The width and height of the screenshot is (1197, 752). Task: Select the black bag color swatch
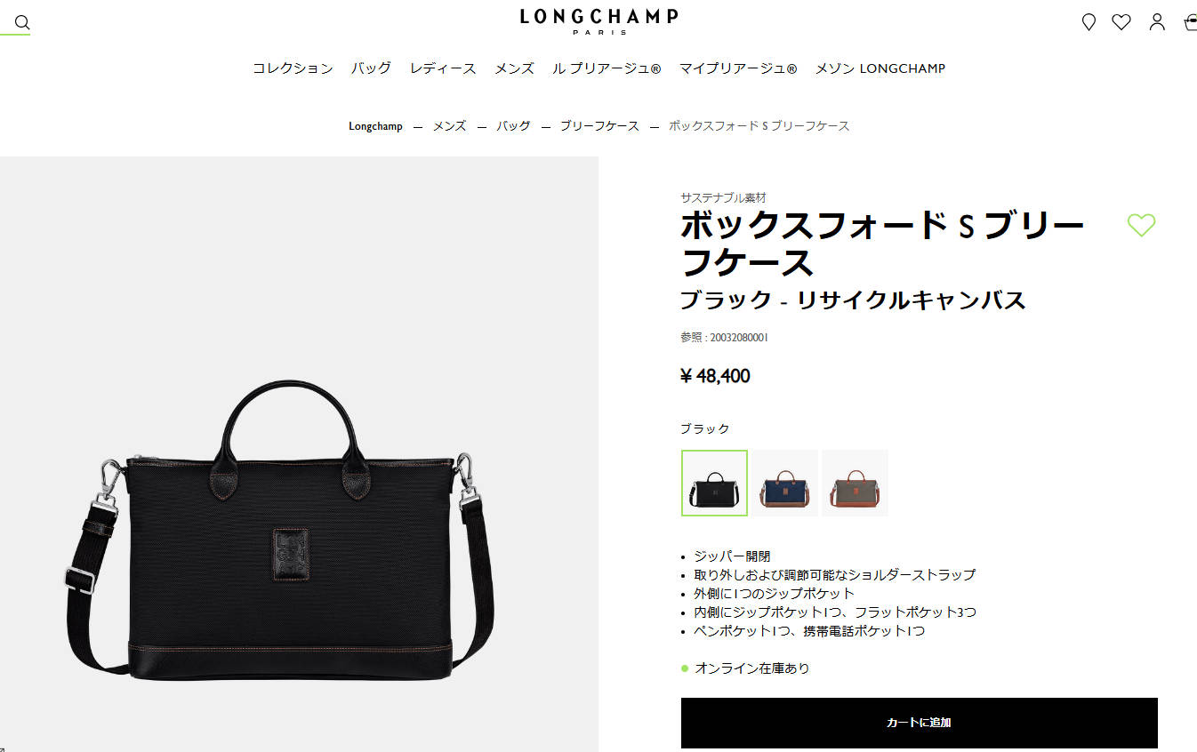[x=714, y=483]
